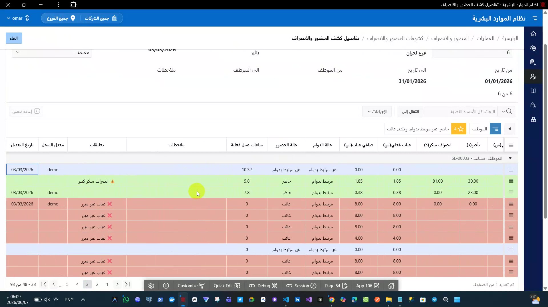548x307 pixels.
Task: Open the lock-user icon in the right sidebar
Action: pyautogui.click(x=533, y=105)
